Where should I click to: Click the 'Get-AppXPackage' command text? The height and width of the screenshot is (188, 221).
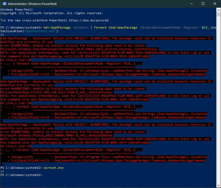tap(57, 27)
